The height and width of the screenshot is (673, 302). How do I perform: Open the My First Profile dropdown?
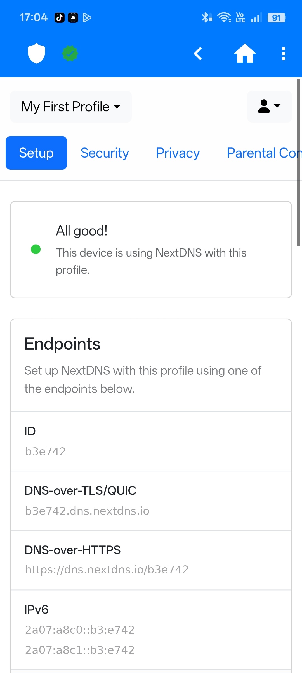pyautogui.click(x=70, y=107)
